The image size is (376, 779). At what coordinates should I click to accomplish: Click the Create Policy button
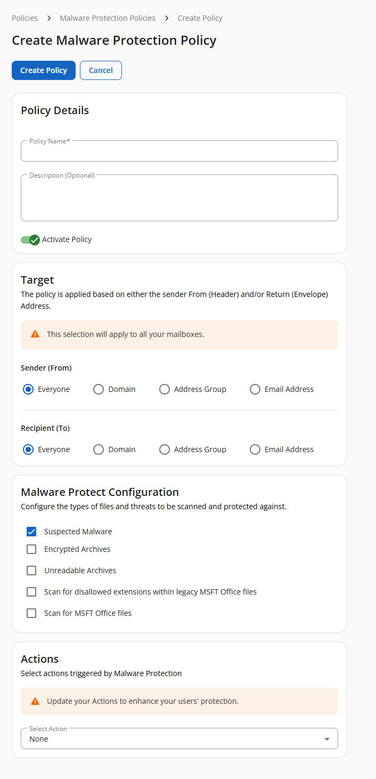pyautogui.click(x=43, y=70)
